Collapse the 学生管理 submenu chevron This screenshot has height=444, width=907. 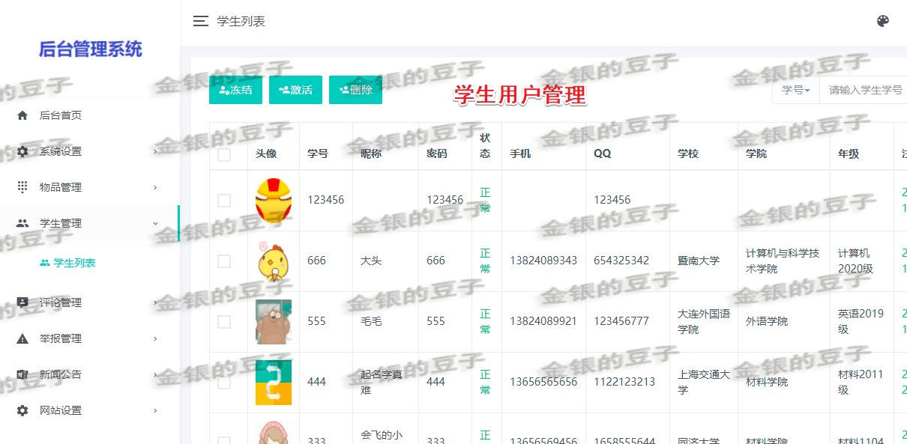pos(155,223)
